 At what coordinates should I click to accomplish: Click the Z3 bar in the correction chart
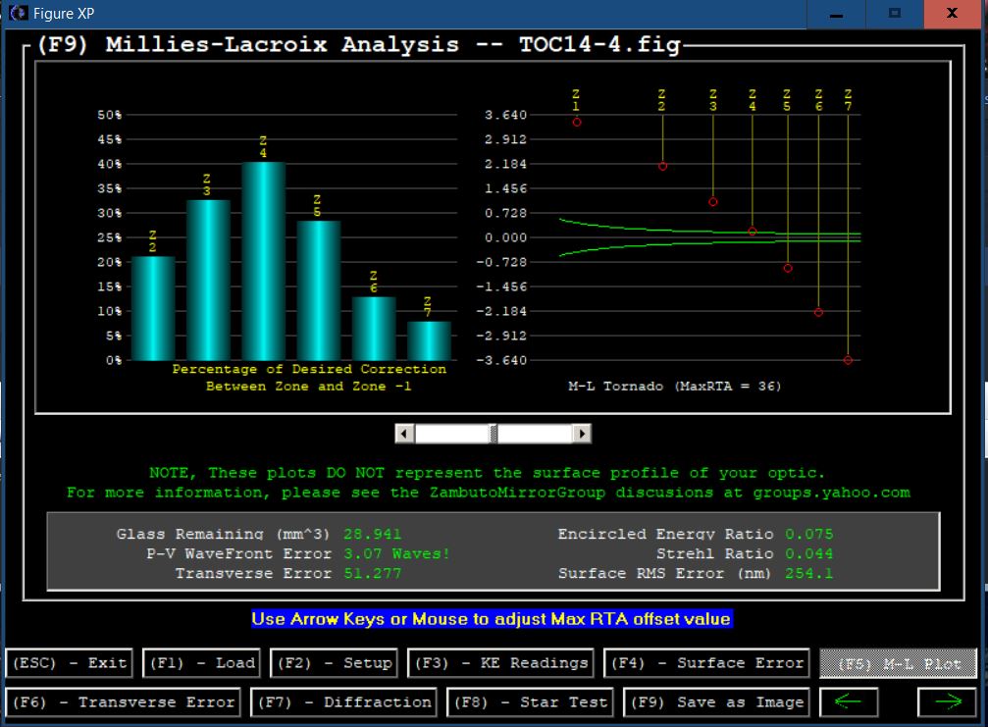coord(208,280)
